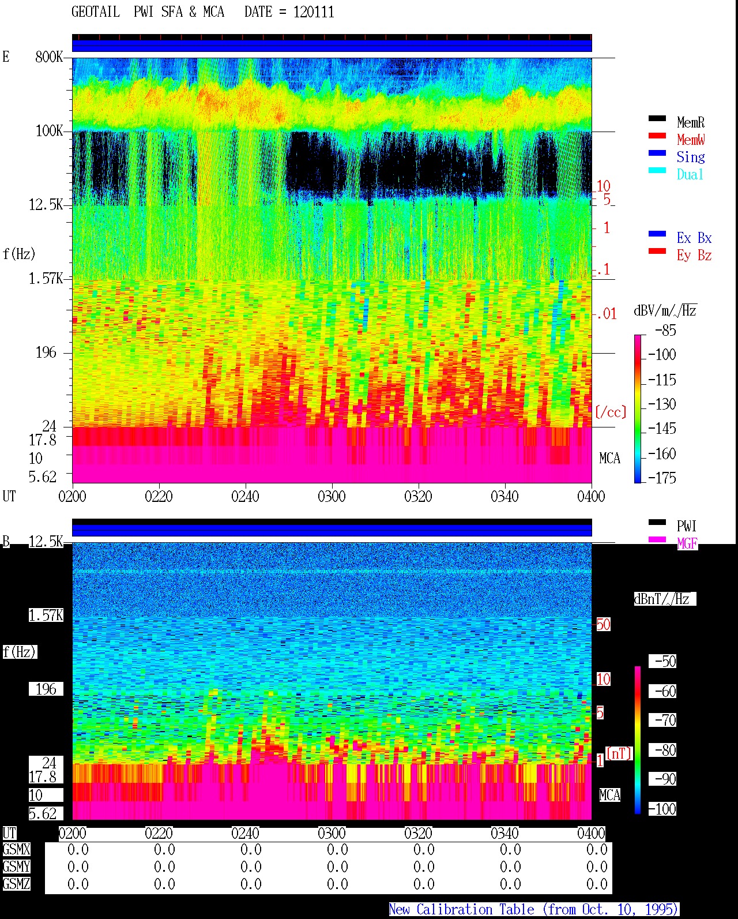This screenshot has height=919, width=738.
Task: Click the '-130' color scale value
Action: pos(662,404)
